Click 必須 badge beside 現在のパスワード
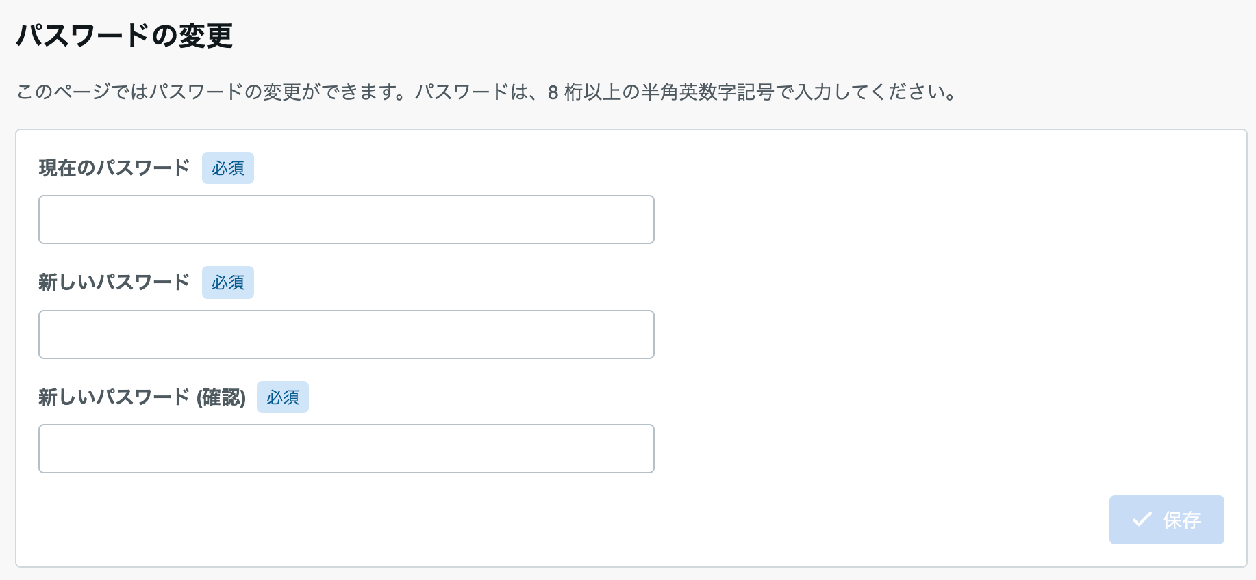 (228, 168)
